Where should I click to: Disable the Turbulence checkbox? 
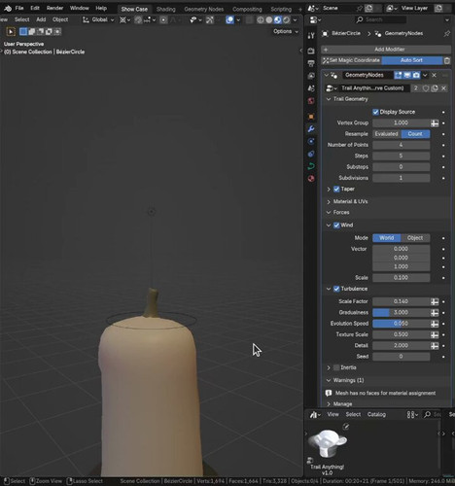(x=336, y=289)
